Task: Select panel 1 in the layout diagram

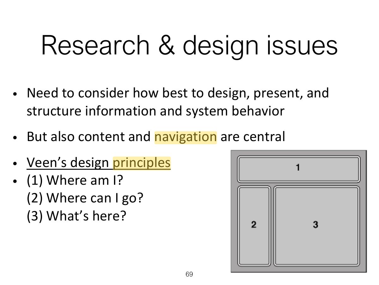Action: tap(298, 169)
